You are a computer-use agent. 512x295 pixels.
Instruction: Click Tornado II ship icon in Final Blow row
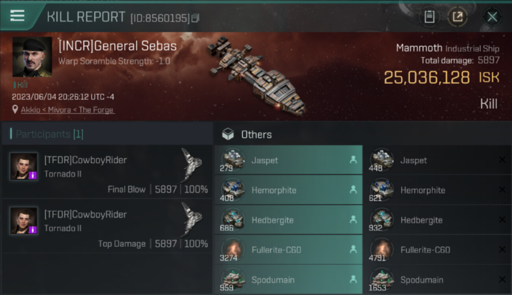point(192,164)
